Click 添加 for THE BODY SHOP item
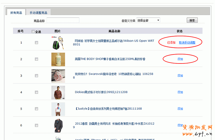This screenshot has width=215, height=140. click(x=180, y=59)
